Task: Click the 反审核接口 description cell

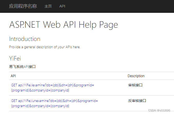Action: (x=137, y=101)
